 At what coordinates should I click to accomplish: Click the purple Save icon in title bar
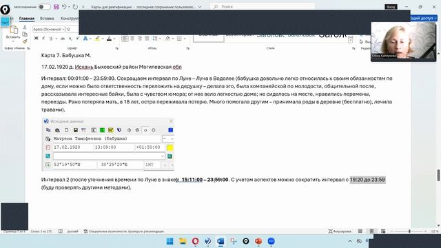tap(57, 7)
